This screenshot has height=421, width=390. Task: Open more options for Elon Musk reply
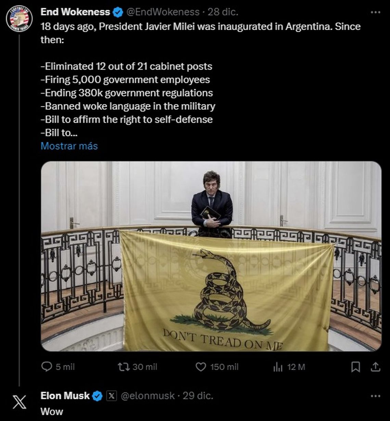(x=375, y=396)
